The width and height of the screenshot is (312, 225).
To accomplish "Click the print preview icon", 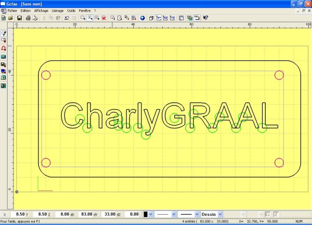I will pyautogui.click(x=35, y=18).
